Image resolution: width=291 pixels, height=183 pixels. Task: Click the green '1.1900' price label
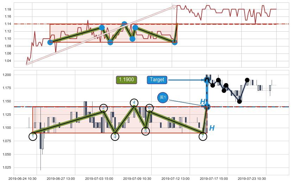126,80
